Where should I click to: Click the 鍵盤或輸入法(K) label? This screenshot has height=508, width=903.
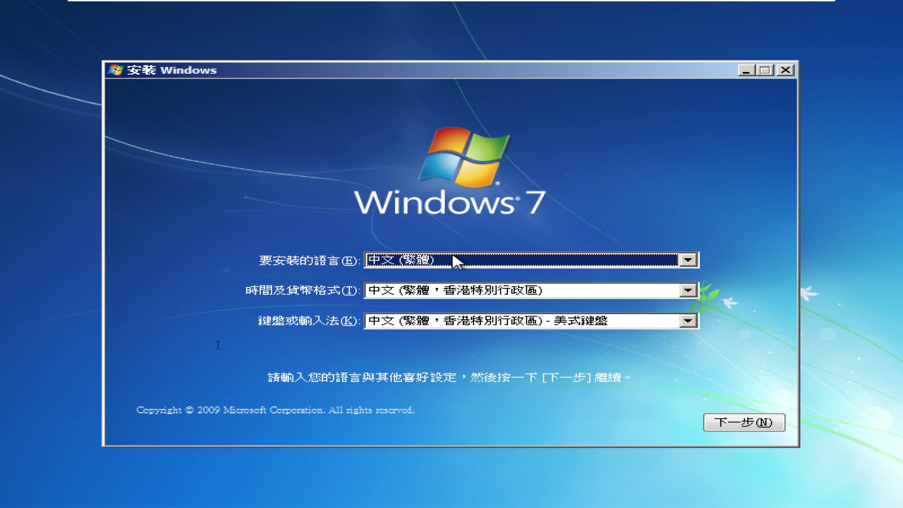coord(309,321)
